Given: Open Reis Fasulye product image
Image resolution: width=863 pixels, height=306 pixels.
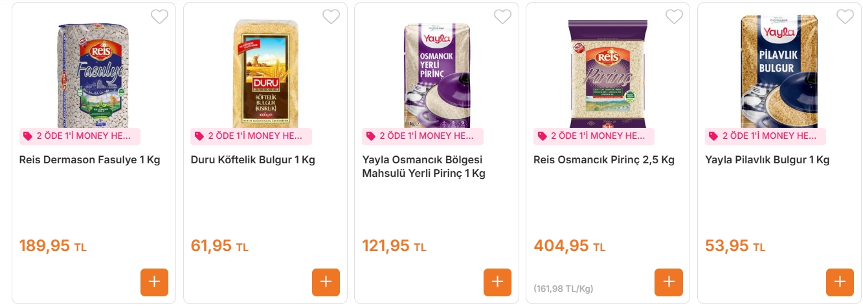Looking at the screenshot, I should coord(95,74).
